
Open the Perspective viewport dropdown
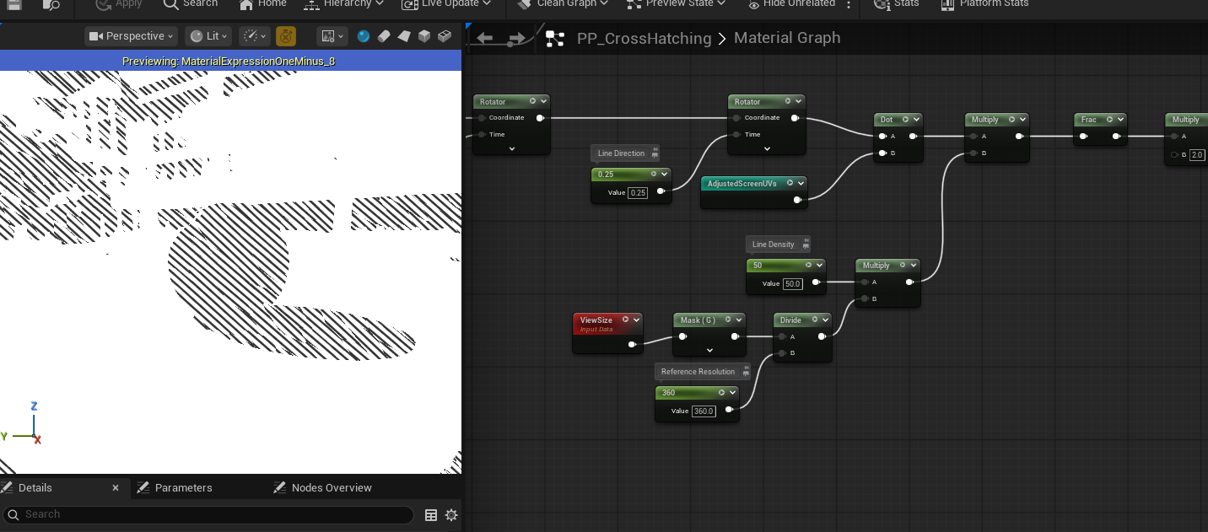tap(132, 36)
